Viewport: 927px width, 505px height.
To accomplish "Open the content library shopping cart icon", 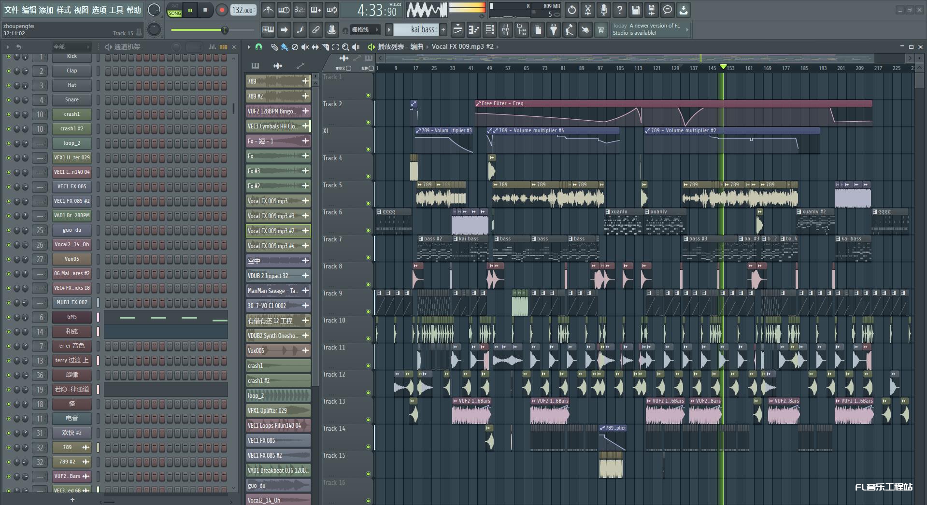I will pyautogui.click(x=601, y=30).
